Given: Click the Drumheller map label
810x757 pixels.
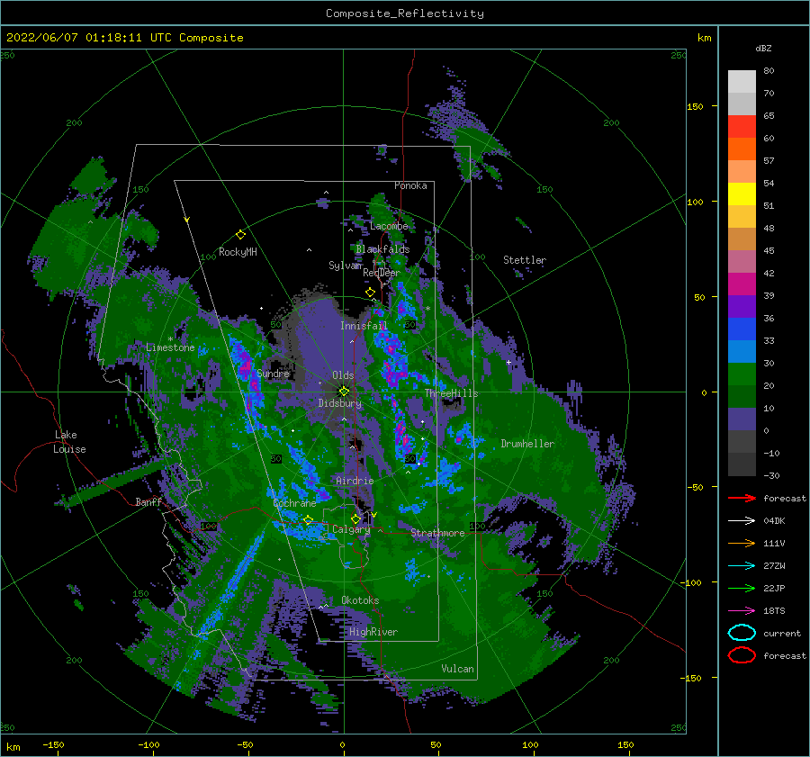Looking at the screenshot, I should (527, 444).
